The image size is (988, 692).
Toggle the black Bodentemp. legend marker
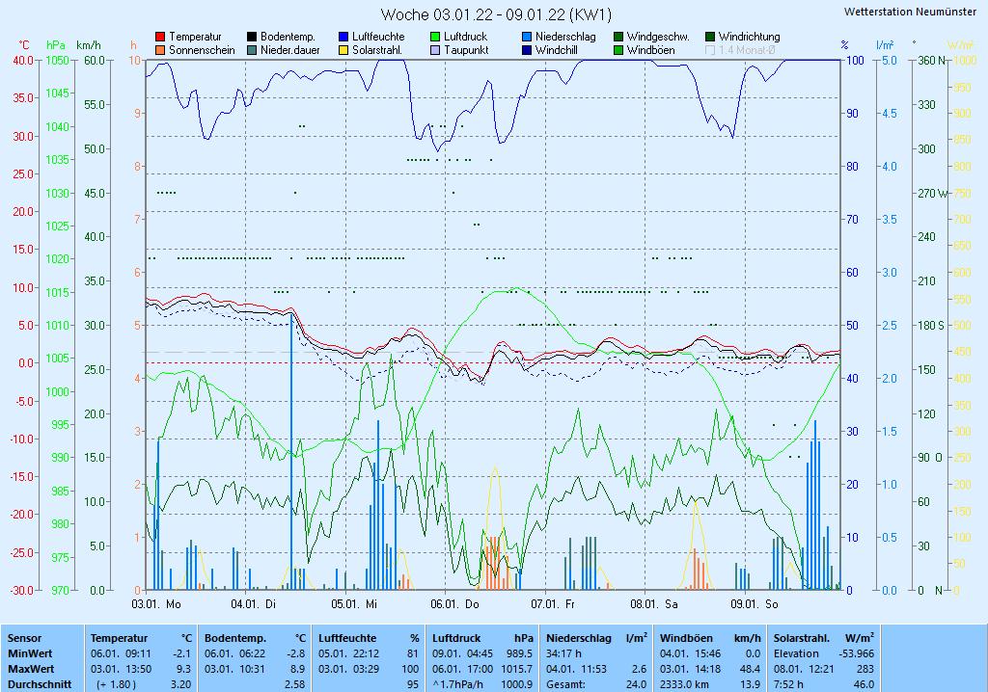(252, 37)
